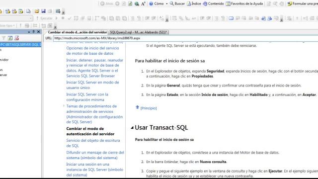Click the greyed Save All icon
The image size is (318, 179).
point(50,11)
